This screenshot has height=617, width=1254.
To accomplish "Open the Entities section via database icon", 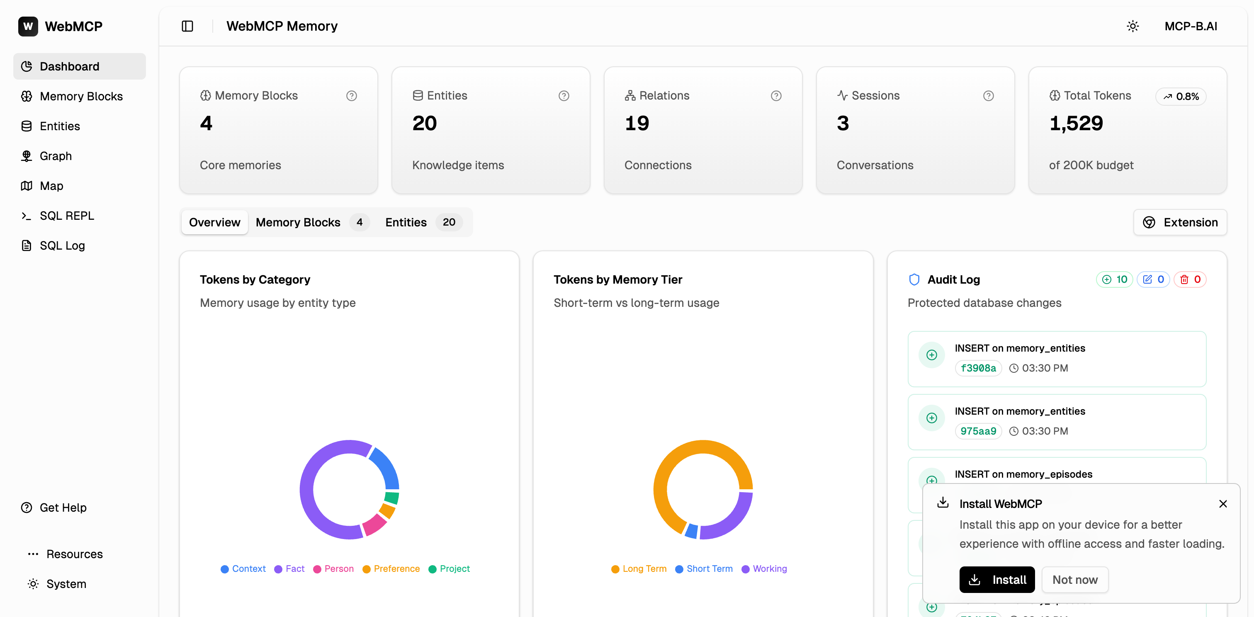I will (x=59, y=126).
